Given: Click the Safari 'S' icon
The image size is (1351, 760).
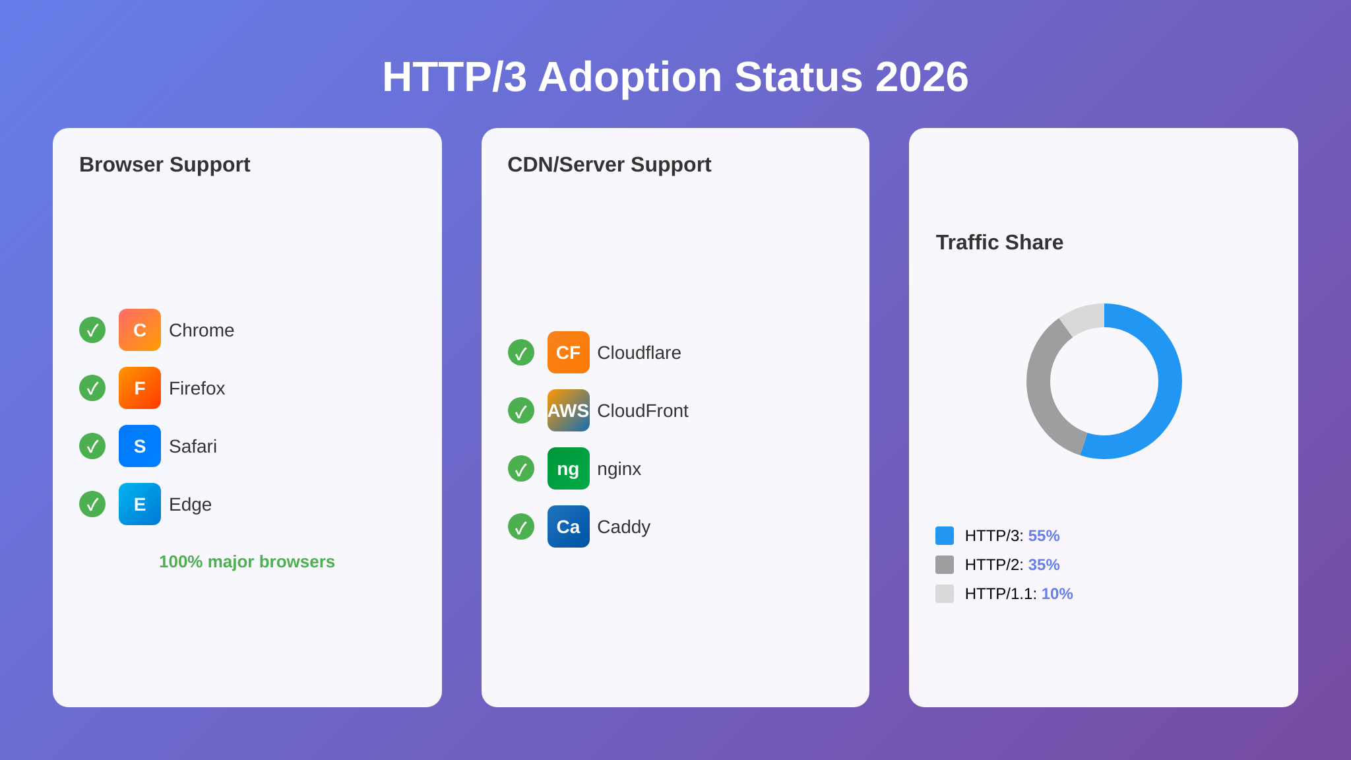Looking at the screenshot, I should (x=140, y=446).
